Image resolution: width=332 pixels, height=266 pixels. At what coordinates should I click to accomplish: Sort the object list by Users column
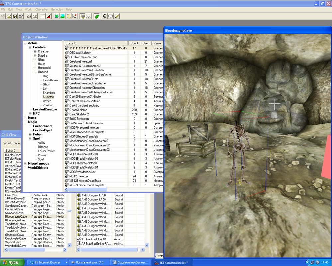[x=146, y=43]
